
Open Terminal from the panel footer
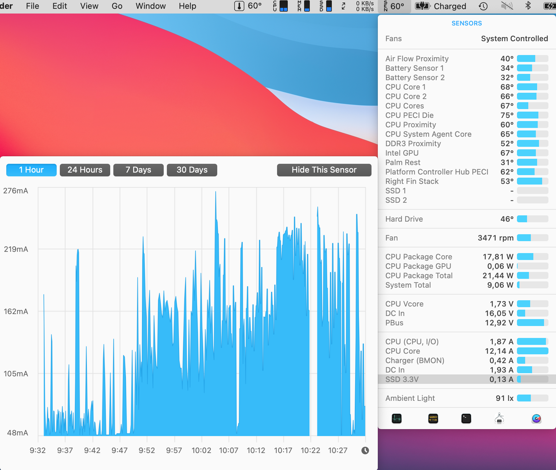pos(466,418)
